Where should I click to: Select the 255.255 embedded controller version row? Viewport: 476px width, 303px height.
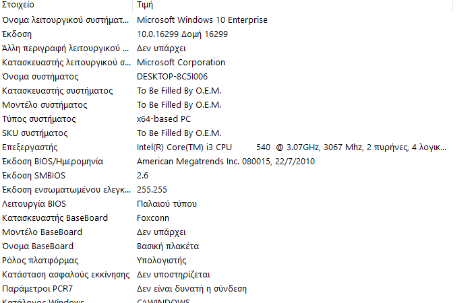coord(226,190)
